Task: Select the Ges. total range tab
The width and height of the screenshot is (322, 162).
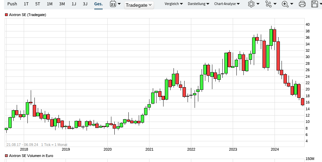Action: click(x=98, y=4)
